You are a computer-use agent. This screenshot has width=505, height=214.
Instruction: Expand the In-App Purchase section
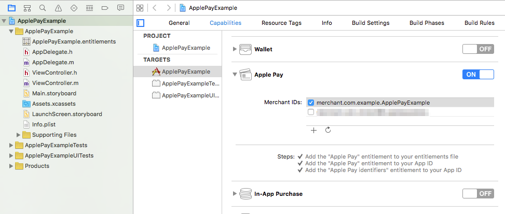[x=234, y=194]
